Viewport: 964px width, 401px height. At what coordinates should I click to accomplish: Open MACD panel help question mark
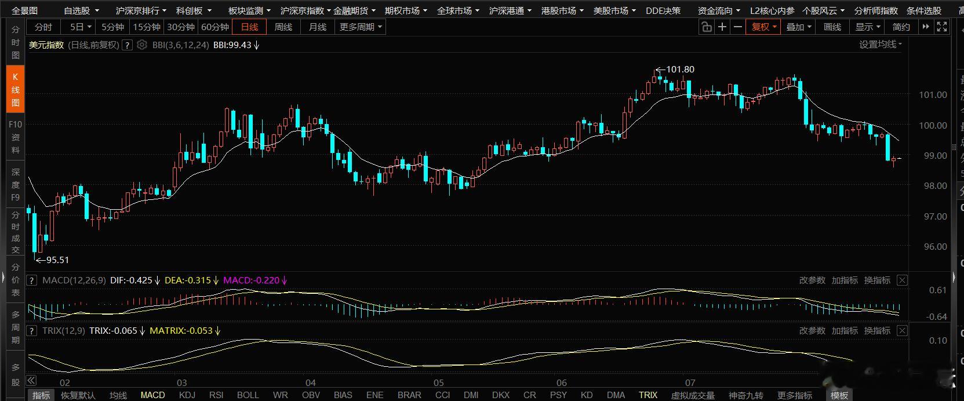(x=32, y=280)
